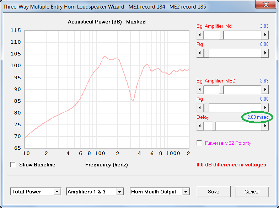Click the Eg Amplifier Nd 2.83 value
The width and height of the screenshot is (279, 208).
[264, 26]
